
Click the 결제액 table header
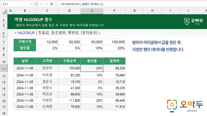[114, 61]
